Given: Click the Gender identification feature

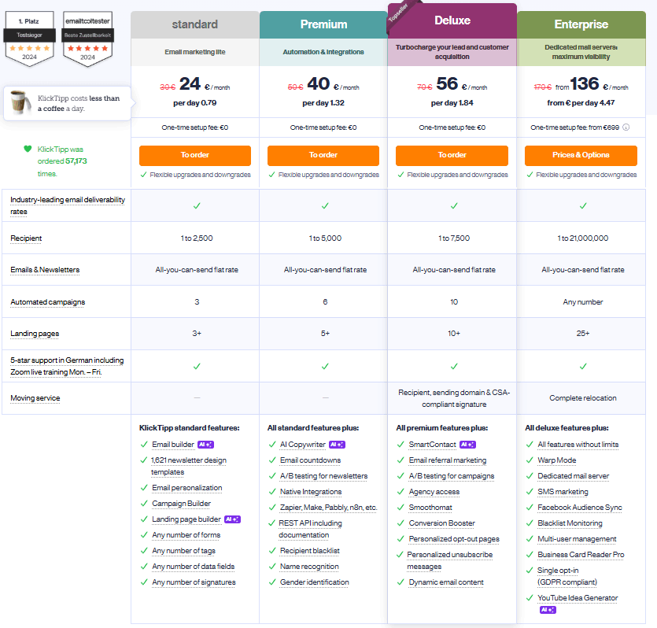Looking at the screenshot, I should coord(314,582).
